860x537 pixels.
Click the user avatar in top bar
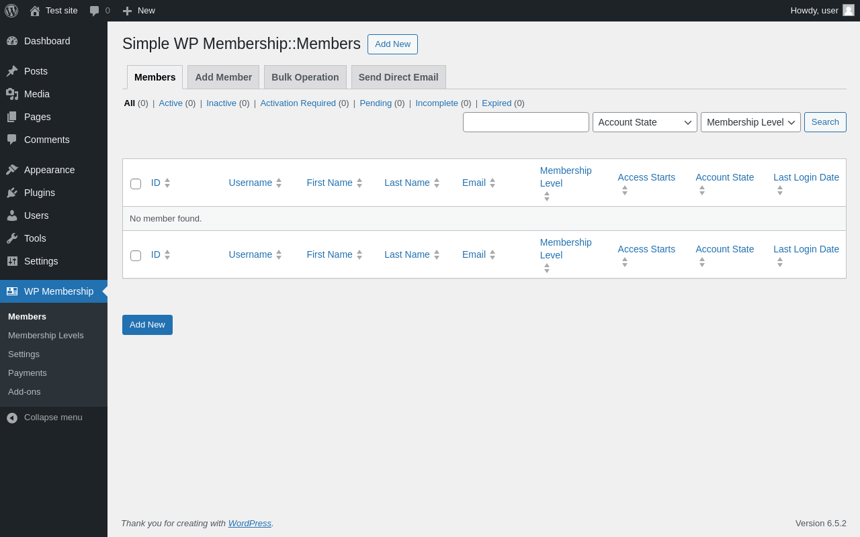pyautogui.click(x=849, y=10)
